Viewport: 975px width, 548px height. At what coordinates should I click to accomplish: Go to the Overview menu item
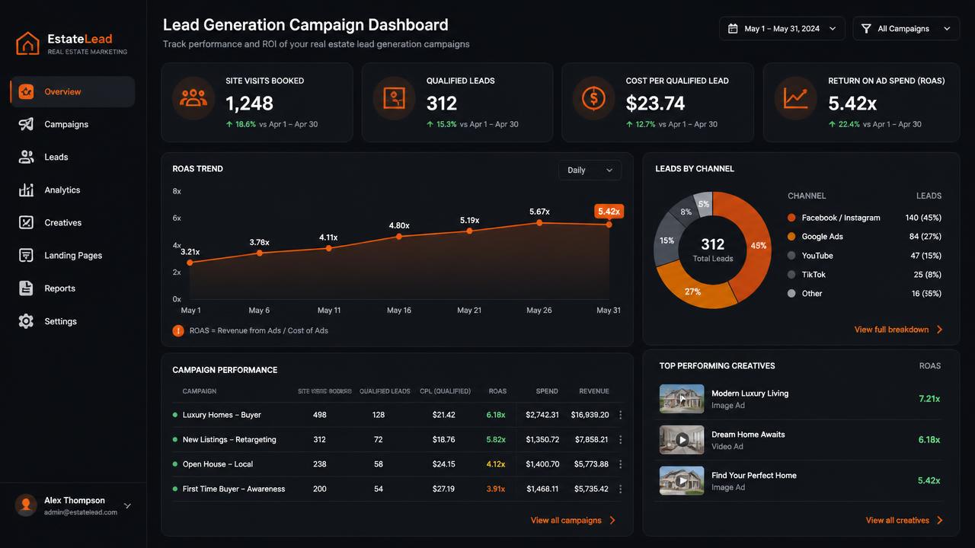72,91
